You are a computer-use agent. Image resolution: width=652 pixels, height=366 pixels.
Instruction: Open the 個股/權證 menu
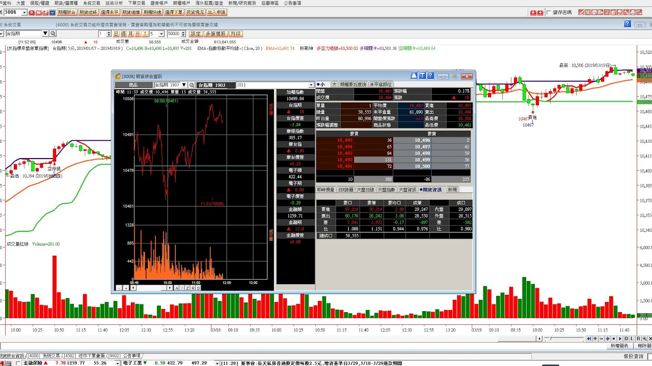40,3
